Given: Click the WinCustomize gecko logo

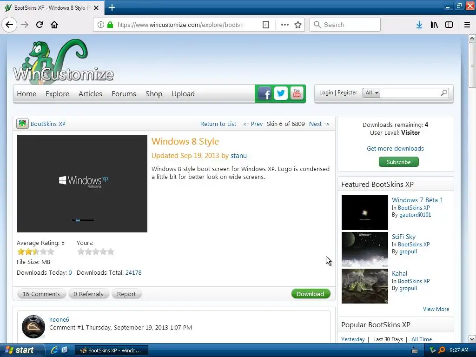Looking at the screenshot, I should [x=63, y=61].
